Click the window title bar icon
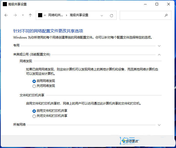 pos(5,4)
